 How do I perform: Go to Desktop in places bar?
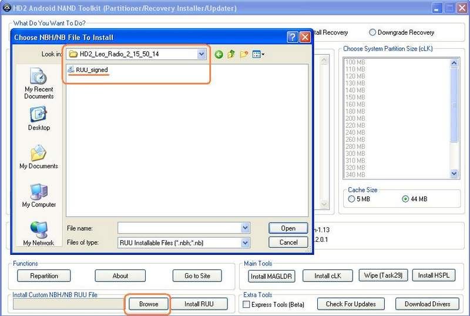tap(39, 118)
